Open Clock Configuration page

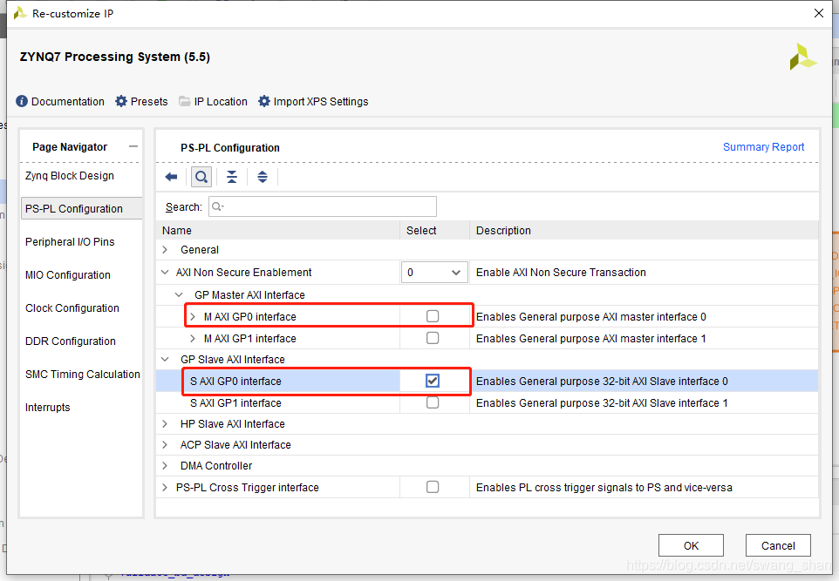(72, 307)
